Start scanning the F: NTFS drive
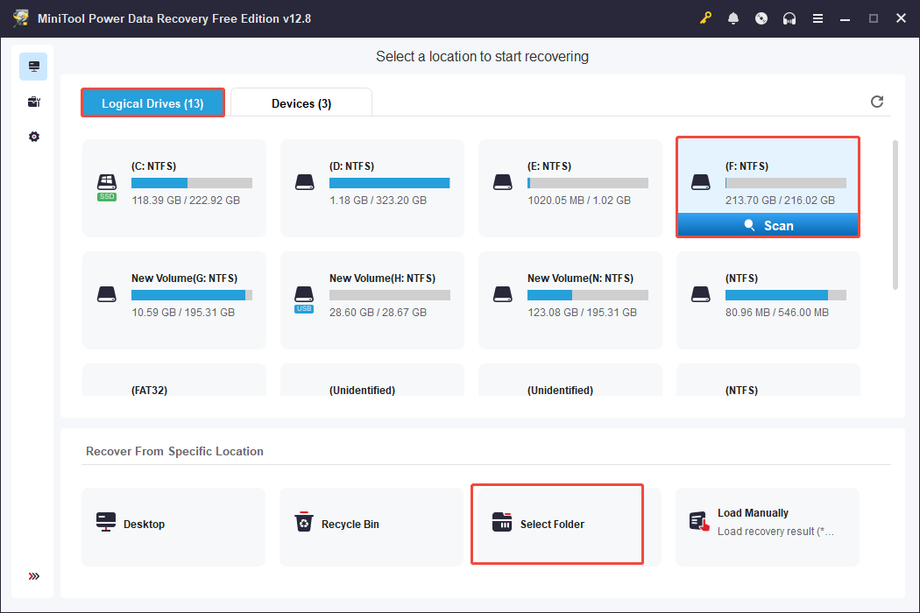Viewport: 920px width, 613px height. pyautogui.click(x=768, y=225)
